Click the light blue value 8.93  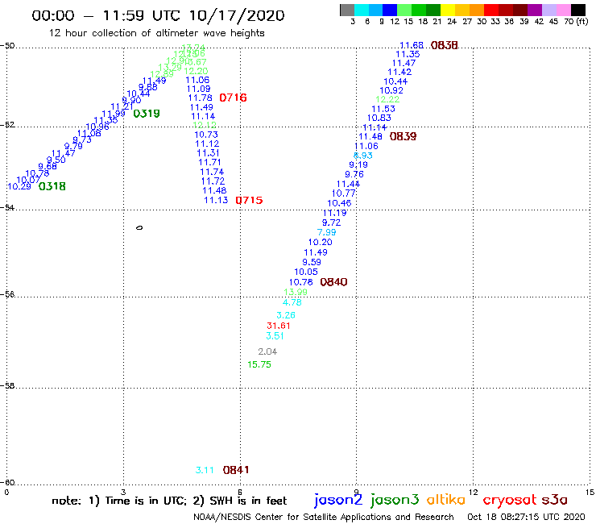(x=363, y=156)
